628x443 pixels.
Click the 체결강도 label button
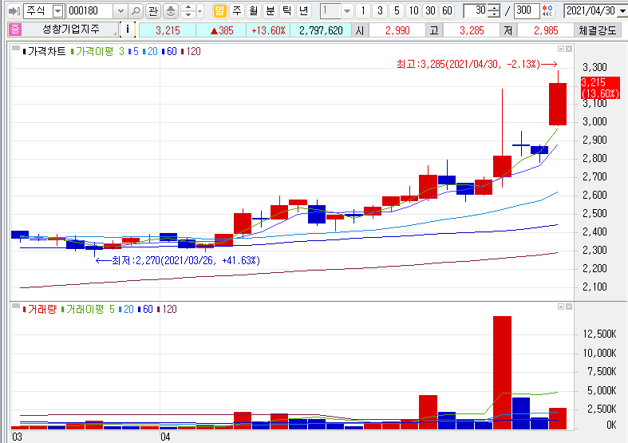[597, 30]
